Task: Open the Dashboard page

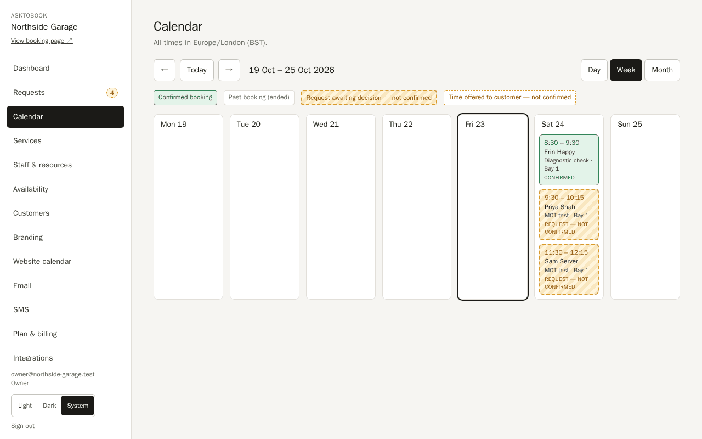Action: coord(65,69)
